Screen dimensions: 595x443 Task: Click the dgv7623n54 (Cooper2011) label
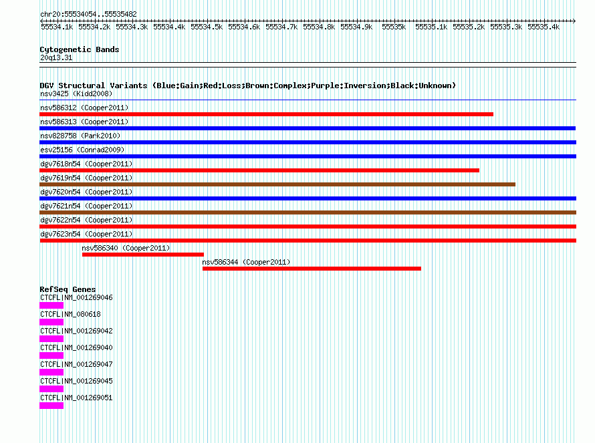(x=86, y=234)
